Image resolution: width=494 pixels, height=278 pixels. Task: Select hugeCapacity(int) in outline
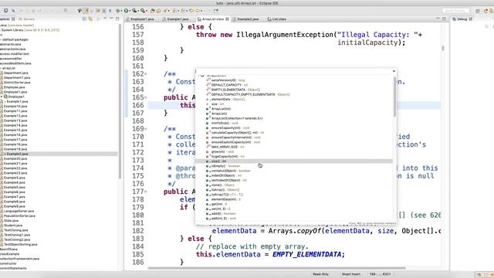[x=225, y=156]
